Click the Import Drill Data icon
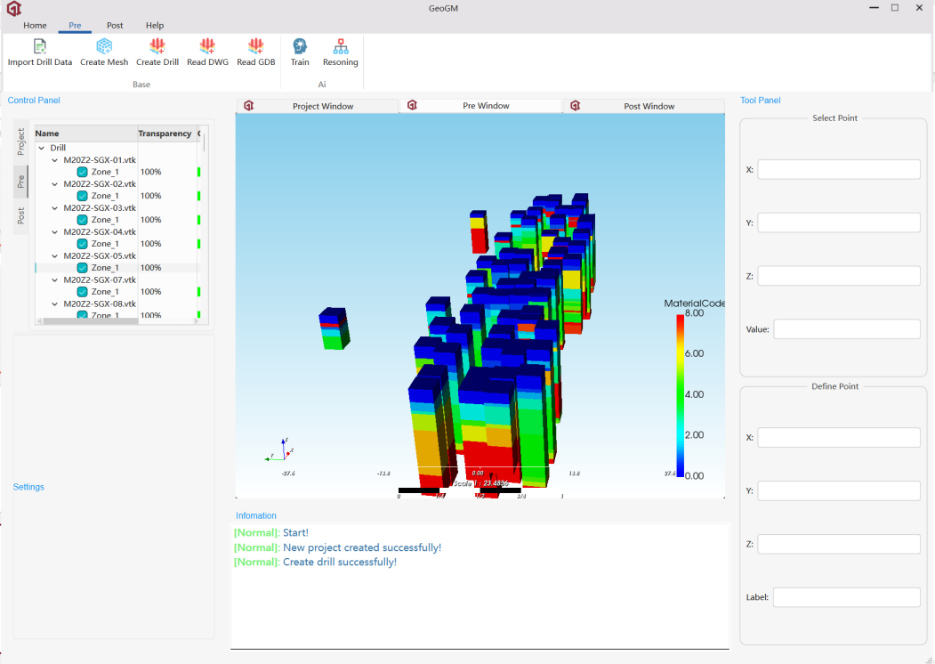Image resolution: width=935 pixels, height=664 pixels. [39, 47]
